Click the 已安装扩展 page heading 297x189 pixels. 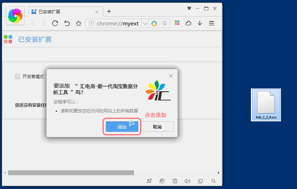pyautogui.click(x=35, y=39)
